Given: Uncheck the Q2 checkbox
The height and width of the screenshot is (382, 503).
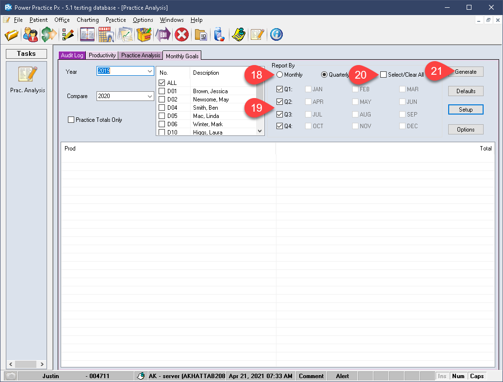Looking at the screenshot, I should coord(279,102).
